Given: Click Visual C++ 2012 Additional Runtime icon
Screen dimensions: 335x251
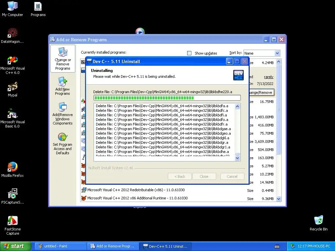Looking at the screenshot, I should coord(83,198).
